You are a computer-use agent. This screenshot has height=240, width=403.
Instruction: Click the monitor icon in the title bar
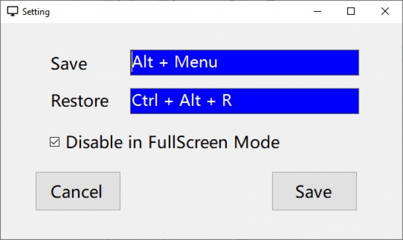[13, 11]
